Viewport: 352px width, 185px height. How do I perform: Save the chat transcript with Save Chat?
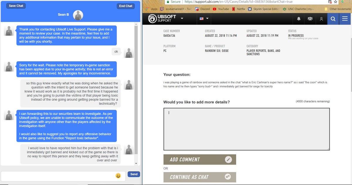click(16, 6)
